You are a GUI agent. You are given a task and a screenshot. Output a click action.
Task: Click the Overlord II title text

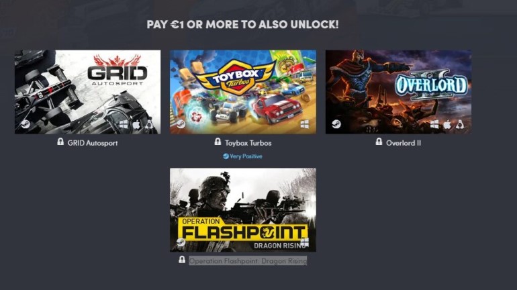click(x=404, y=143)
